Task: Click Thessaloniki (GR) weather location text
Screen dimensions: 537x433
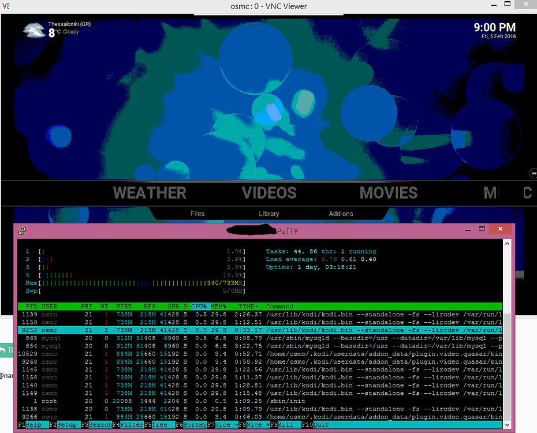Action: coord(69,24)
